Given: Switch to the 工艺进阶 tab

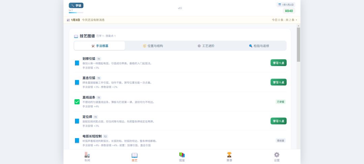Looking at the screenshot, I should (206, 46).
